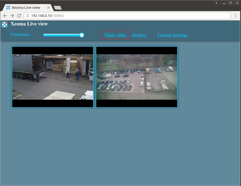The height and width of the screenshot is (186, 241).
Task: Open the browser three-dot menu
Action: pos(235,16)
